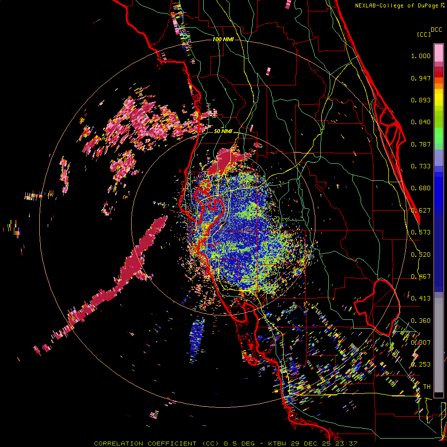Pick the bright green segment of color bar
Screen dimensions: 447x447
[439, 136]
